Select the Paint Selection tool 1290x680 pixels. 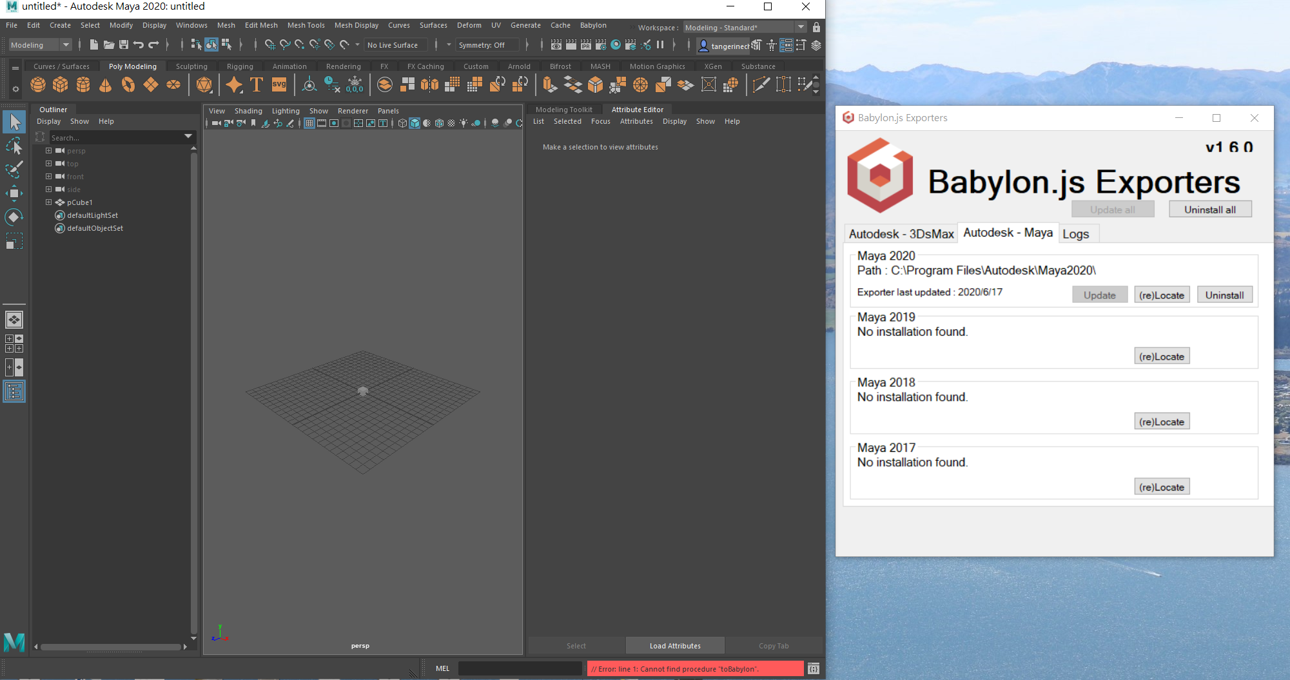pos(14,170)
